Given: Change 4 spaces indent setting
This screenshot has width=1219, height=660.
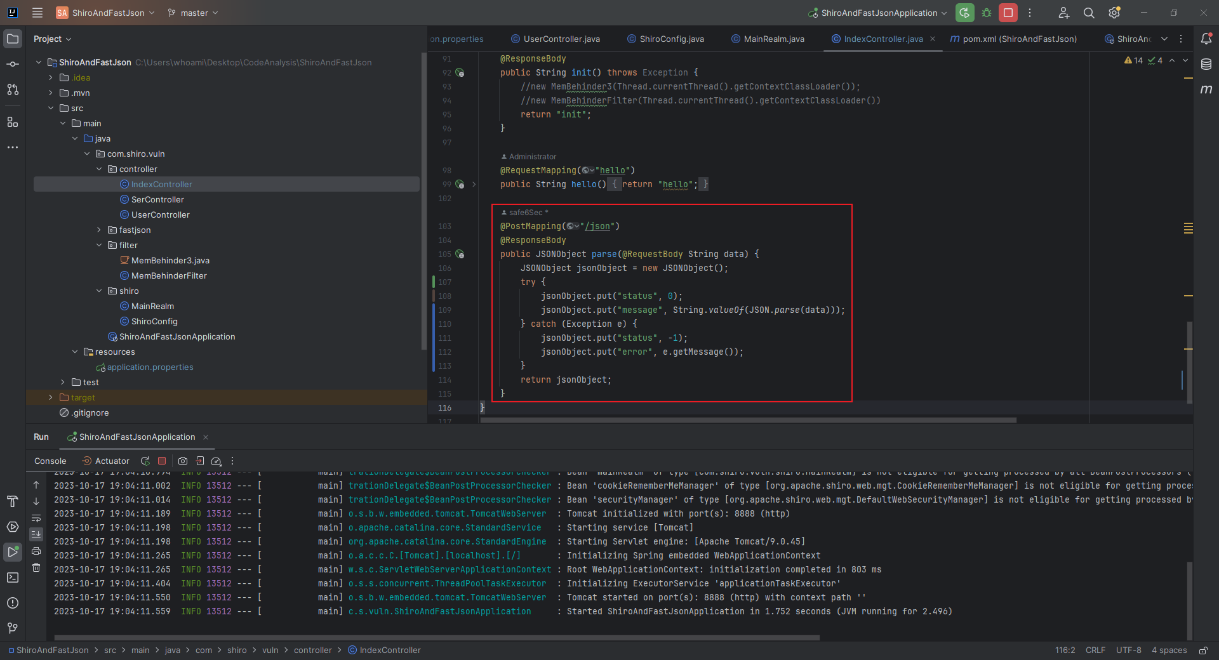Looking at the screenshot, I should (1169, 650).
